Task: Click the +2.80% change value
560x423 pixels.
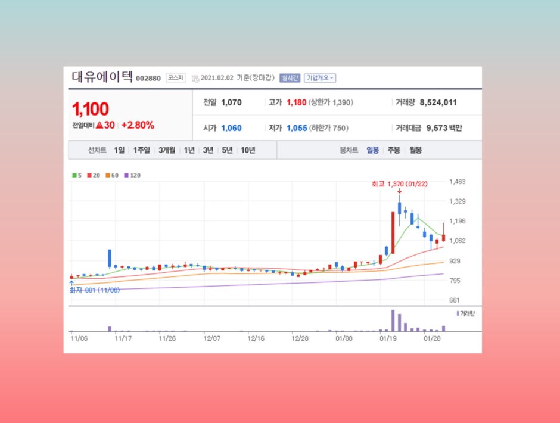Action: (138, 125)
